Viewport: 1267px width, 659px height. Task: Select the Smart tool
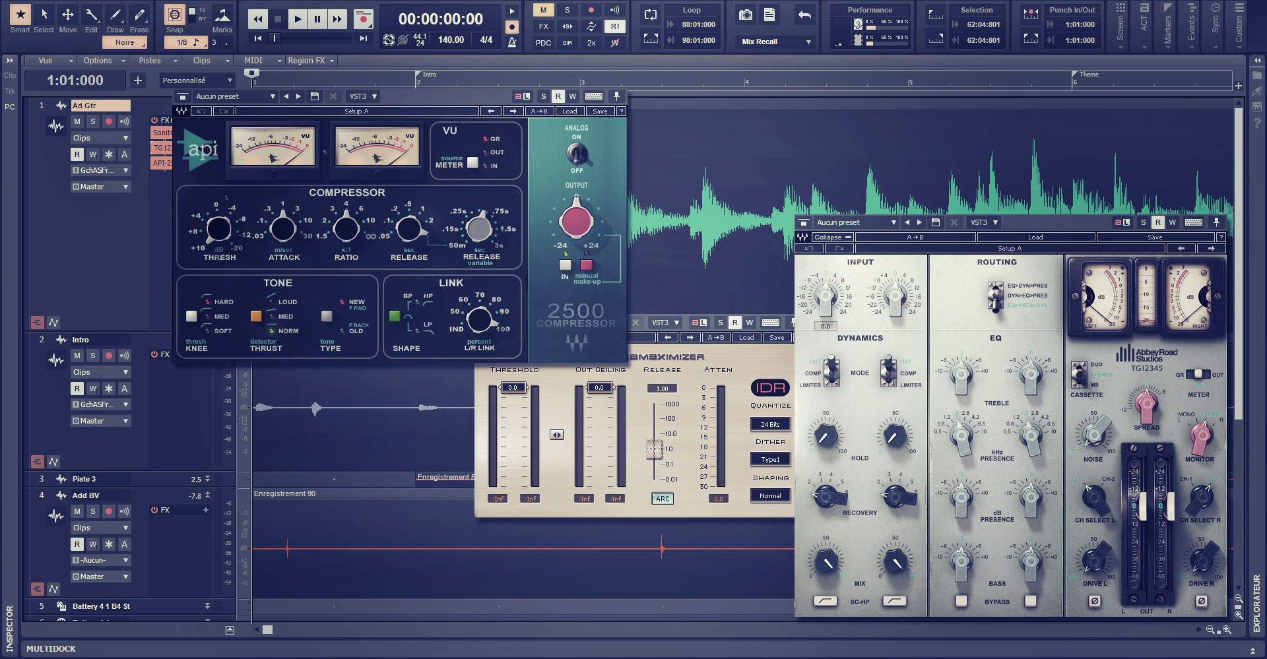tap(20, 18)
